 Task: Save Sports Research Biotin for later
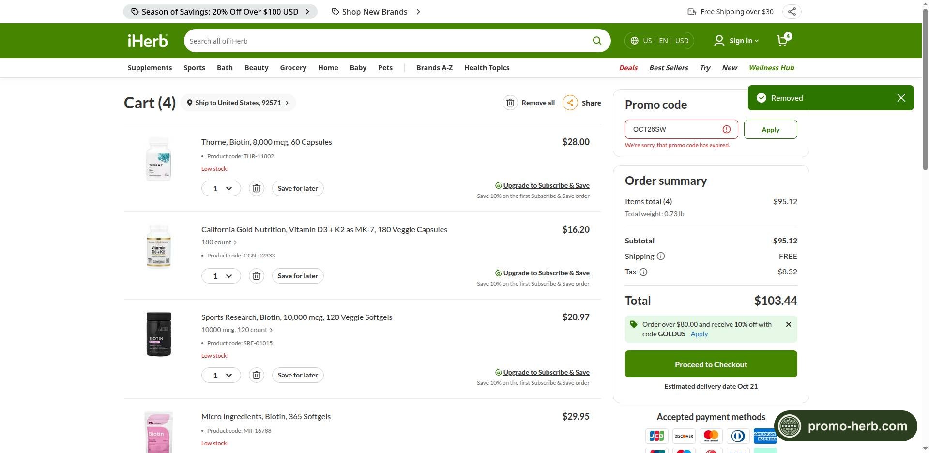click(298, 375)
